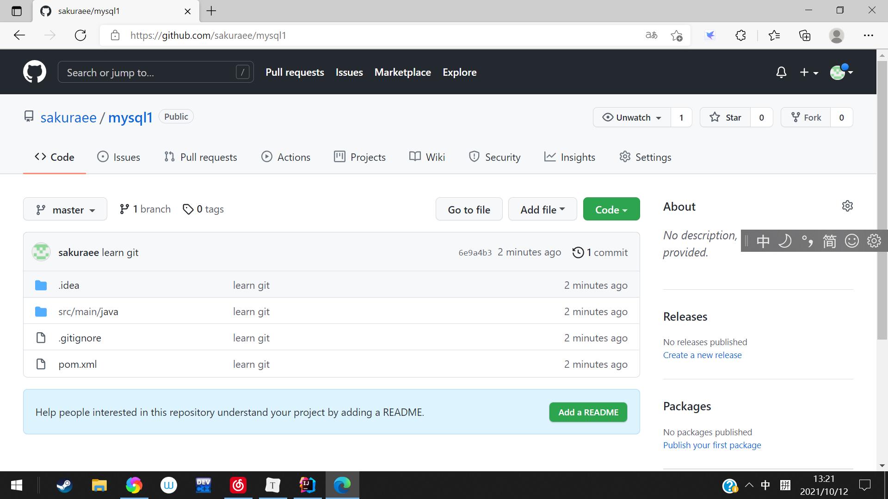Click the Add a README button
Viewport: 888px width, 499px height.
click(588, 412)
